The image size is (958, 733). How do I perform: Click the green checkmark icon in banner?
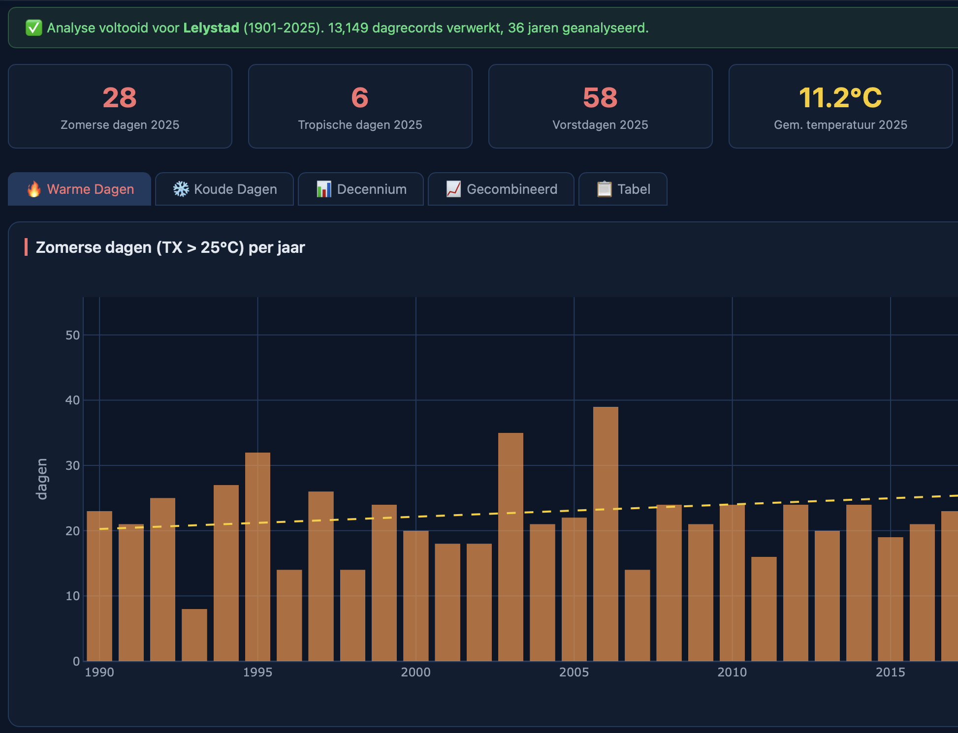click(x=33, y=28)
